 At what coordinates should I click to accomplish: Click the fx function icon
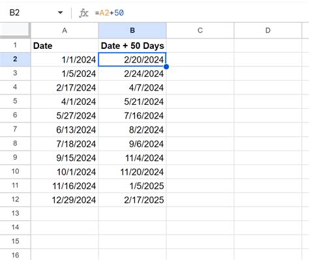(x=83, y=13)
